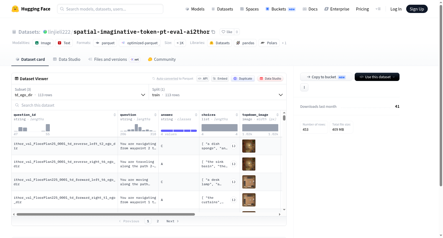The height and width of the screenshot is (238, 443).
Task: Click the Datasets breadcrumb link
Action: coord(29,32)
